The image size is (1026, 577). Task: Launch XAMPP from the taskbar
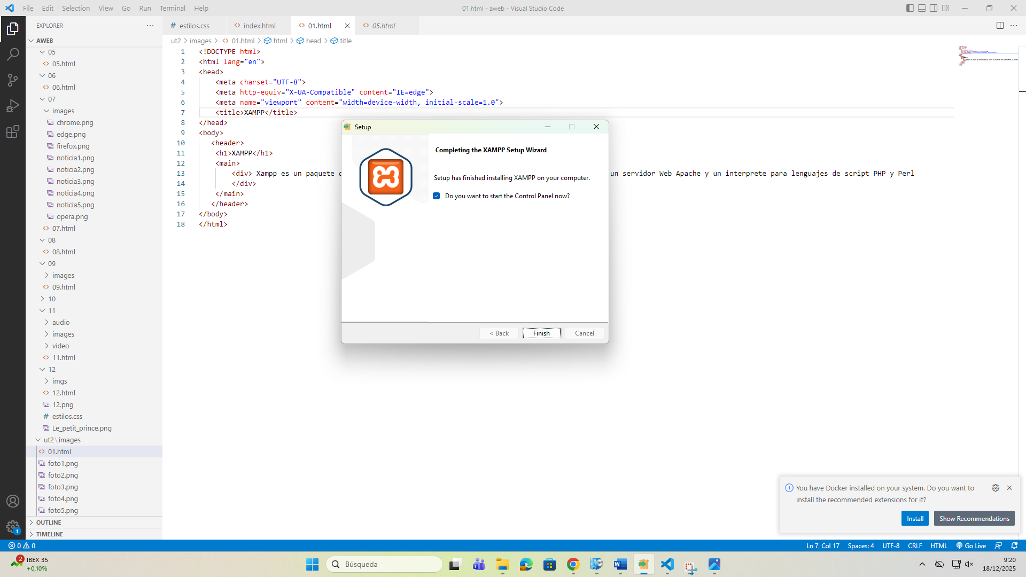[644, 564]
